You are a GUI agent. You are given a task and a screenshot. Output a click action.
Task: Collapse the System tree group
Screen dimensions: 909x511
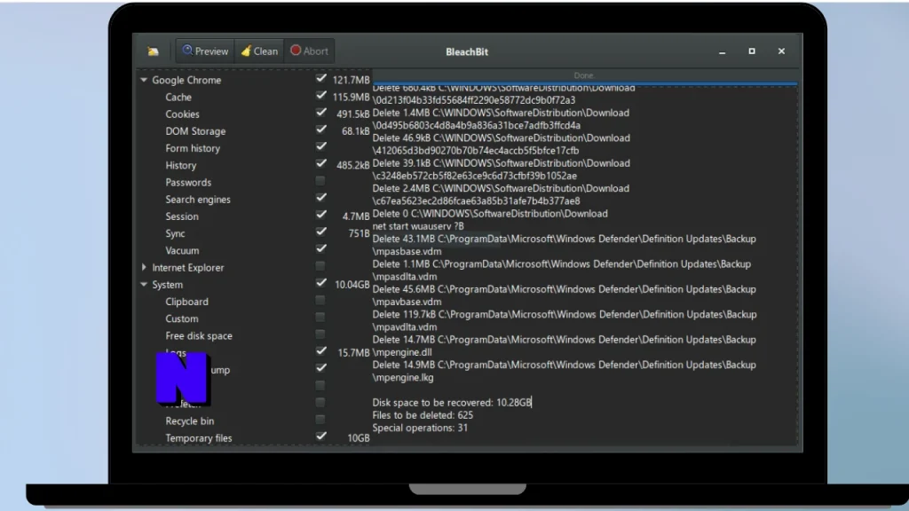pos(144,285)
